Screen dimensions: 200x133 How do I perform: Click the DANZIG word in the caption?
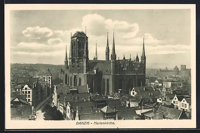pyautogui.click(x=83, y=123)
